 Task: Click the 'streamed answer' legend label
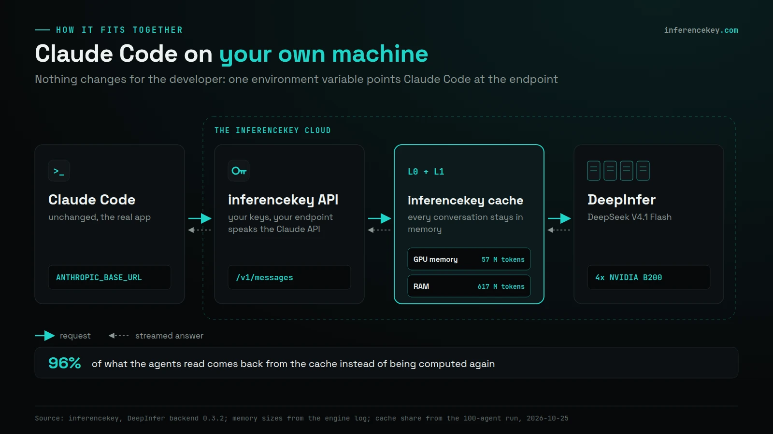(169, 336)
